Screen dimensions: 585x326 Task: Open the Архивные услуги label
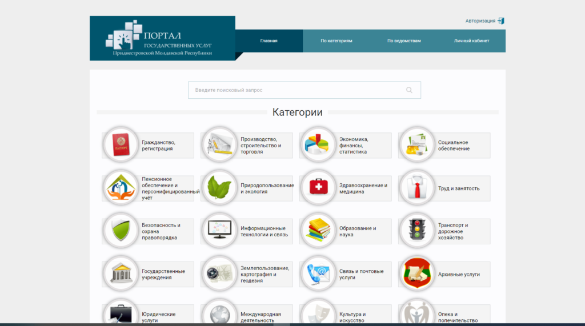click(459, 274)
